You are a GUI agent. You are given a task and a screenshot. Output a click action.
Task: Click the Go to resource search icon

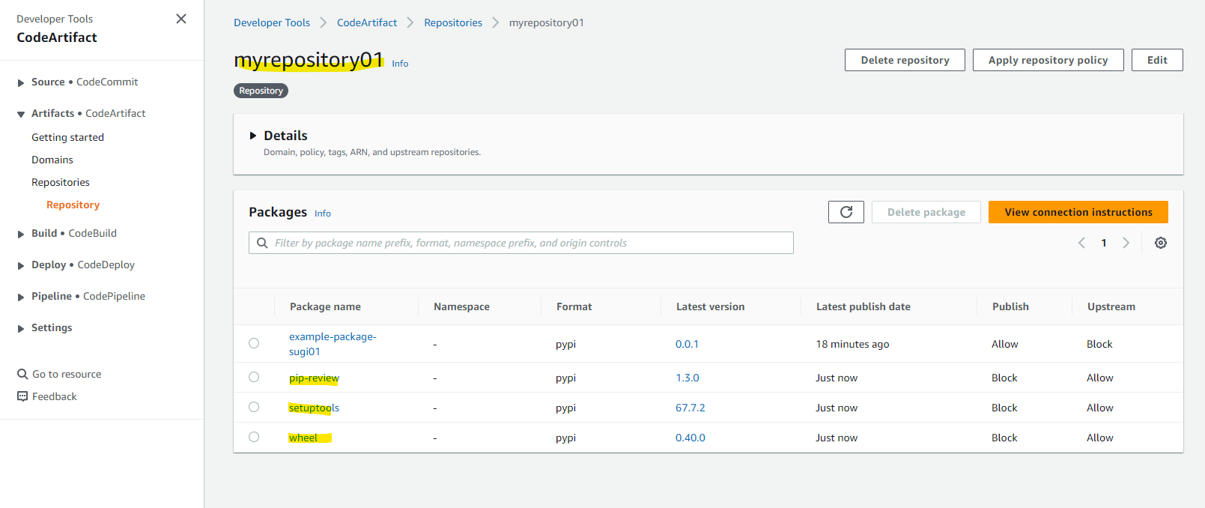pyautogui.click(x=22, y=374)
